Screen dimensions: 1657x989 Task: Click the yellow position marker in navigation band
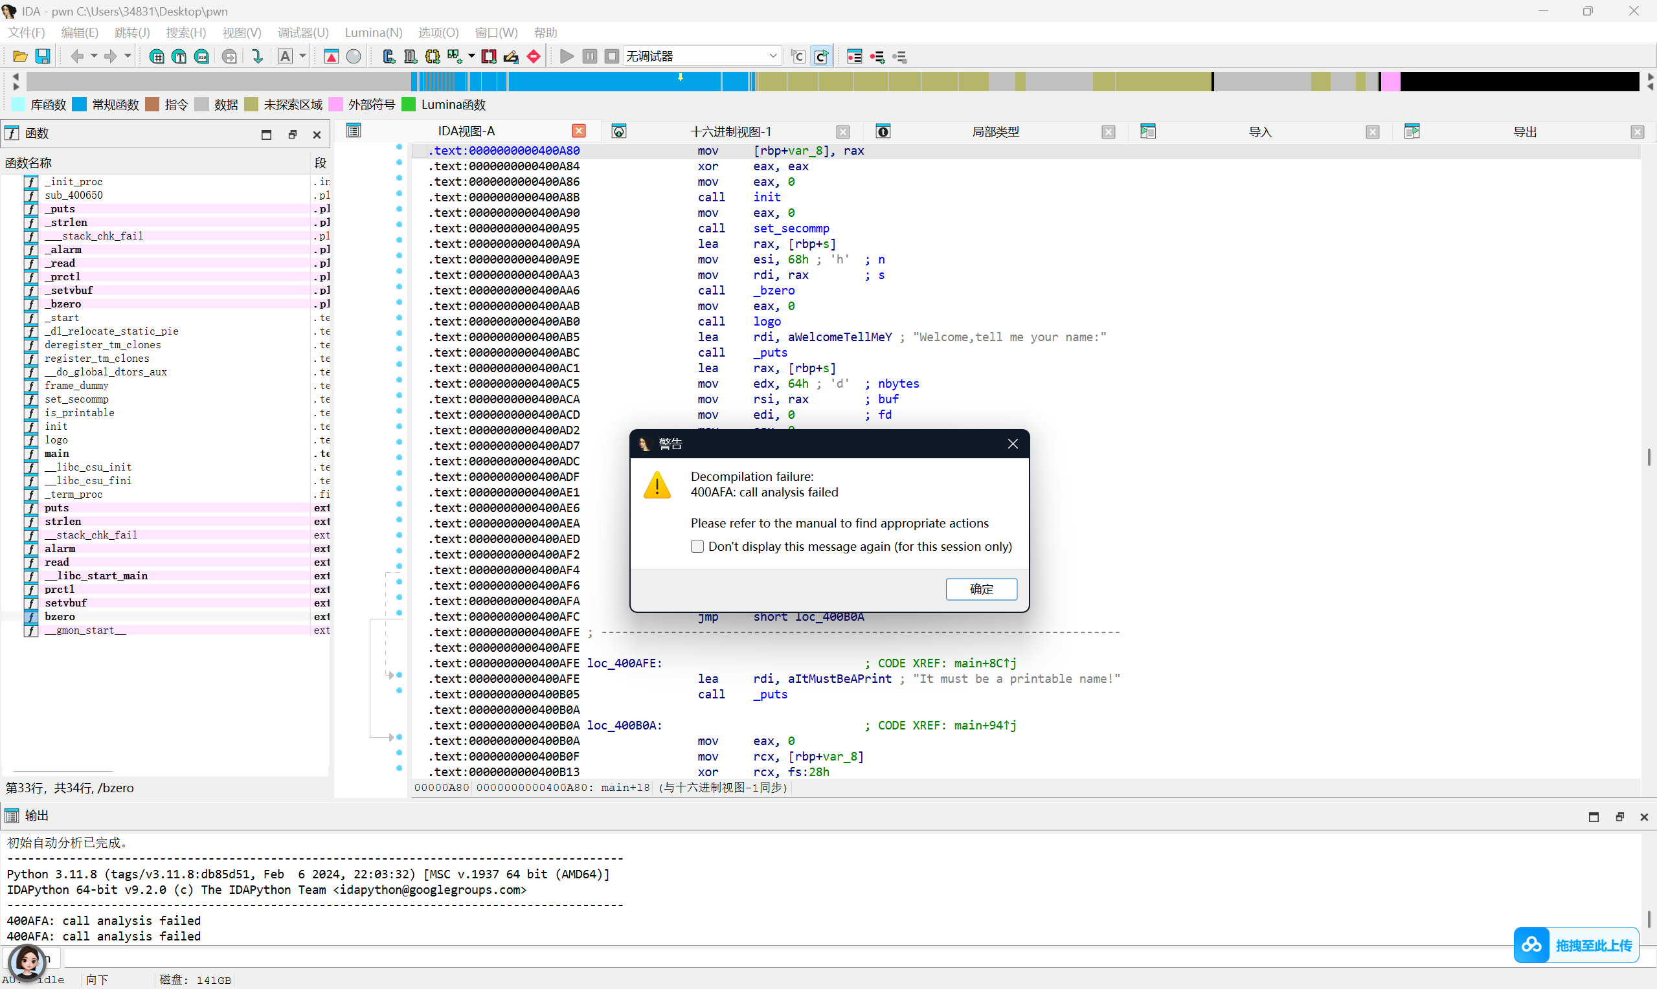tap(681, 78)
